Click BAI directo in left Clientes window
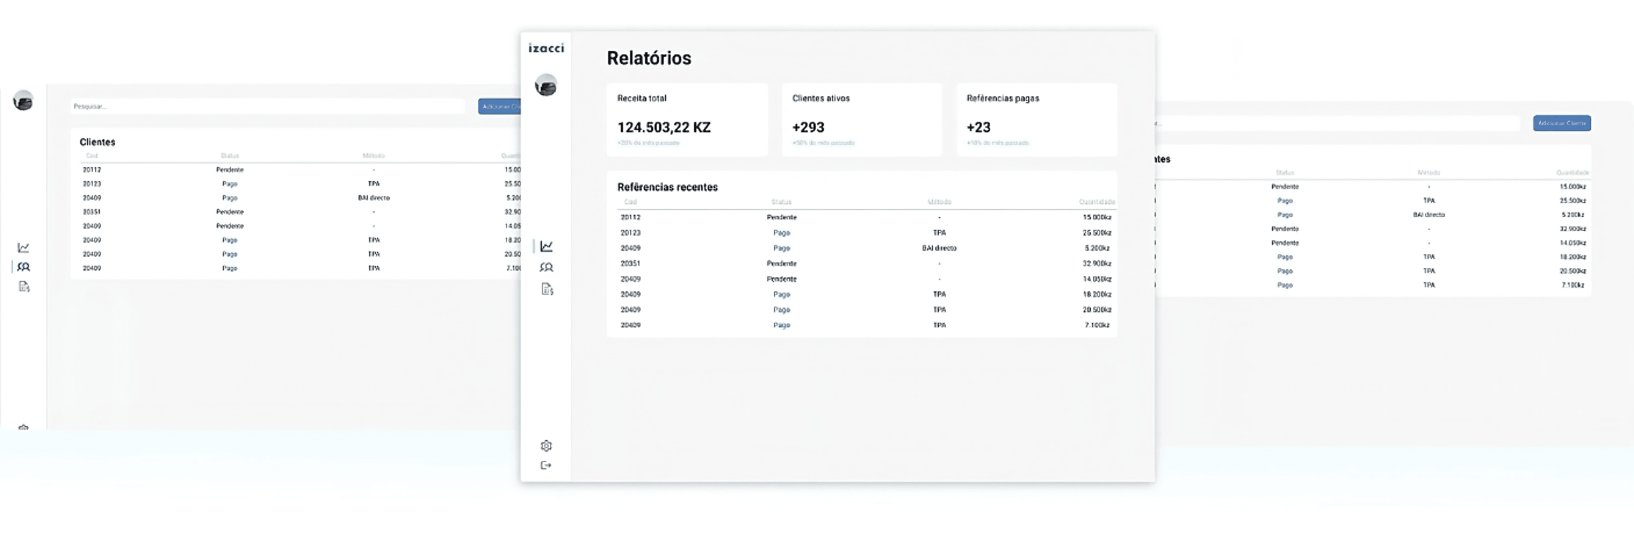This screenshot has height=548, width=1634. pyautogui.click(x=374, y=198)
